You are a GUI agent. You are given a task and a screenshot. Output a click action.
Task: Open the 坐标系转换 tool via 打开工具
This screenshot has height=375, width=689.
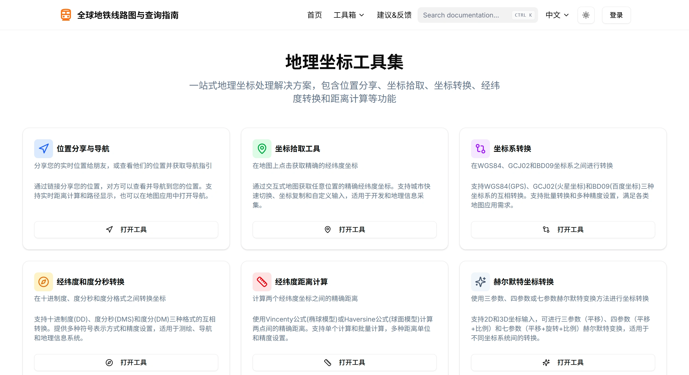coord(563,230)
